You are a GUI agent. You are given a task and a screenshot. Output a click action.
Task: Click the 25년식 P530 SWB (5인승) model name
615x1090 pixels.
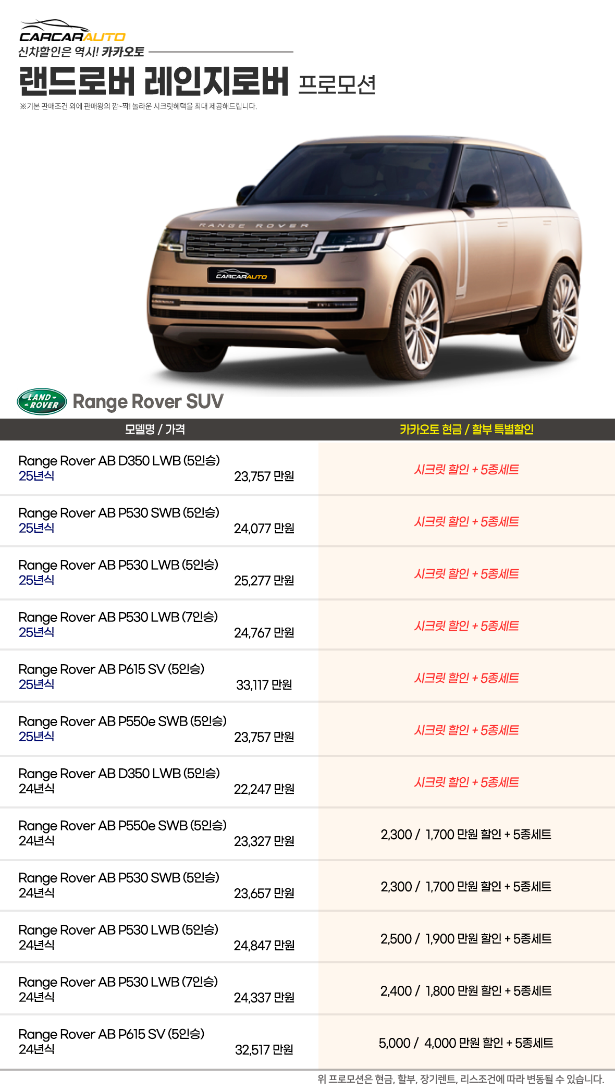119,513
